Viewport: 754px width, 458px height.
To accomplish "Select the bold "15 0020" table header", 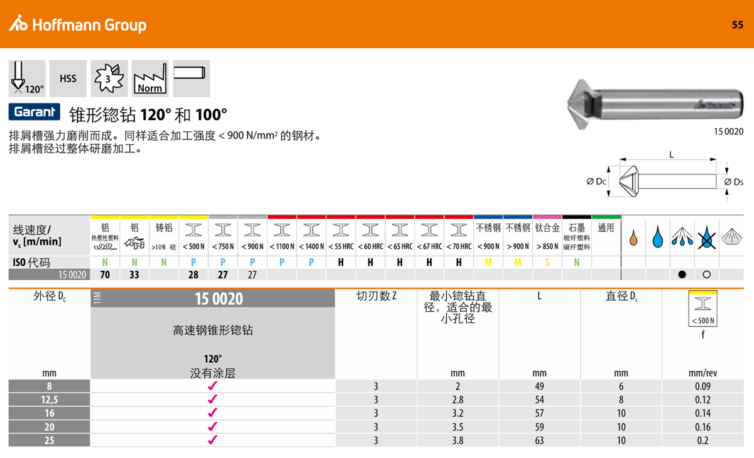I will click(219, 299).
